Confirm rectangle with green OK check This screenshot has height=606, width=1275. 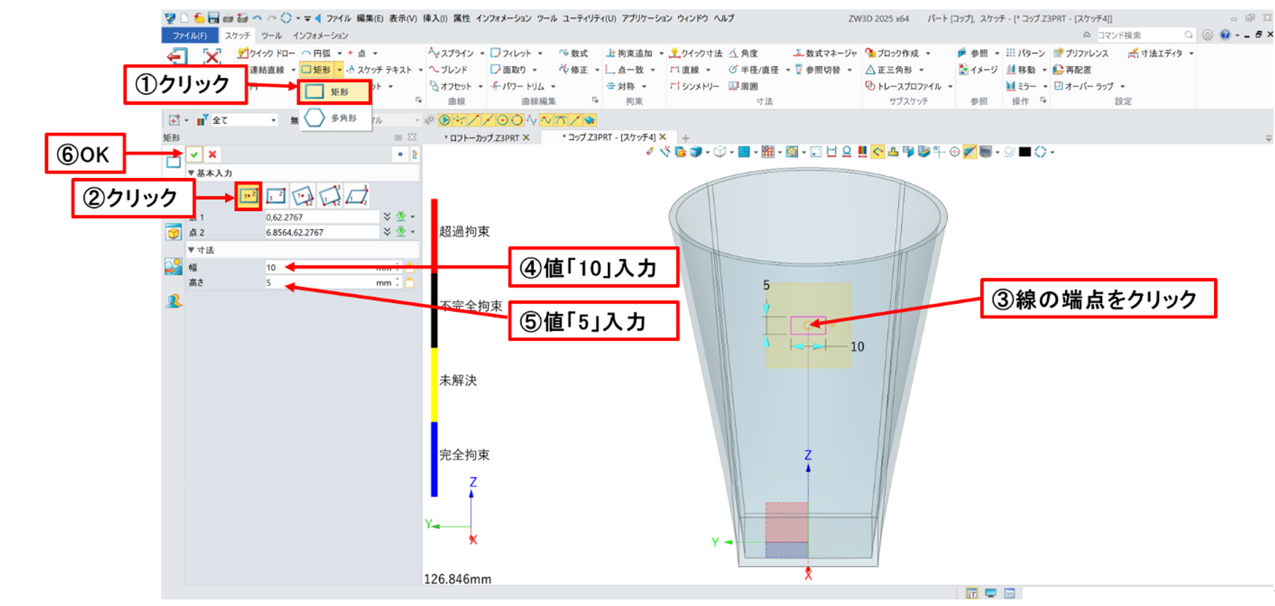pyautogui.click(x=194, y=154)
